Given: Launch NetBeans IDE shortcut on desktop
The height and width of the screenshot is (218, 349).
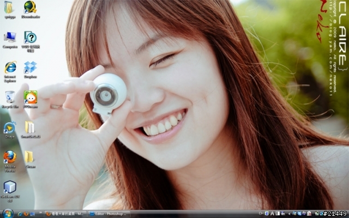Looking at the screenshot, I should pyautogui.click(x=10, y=191).
